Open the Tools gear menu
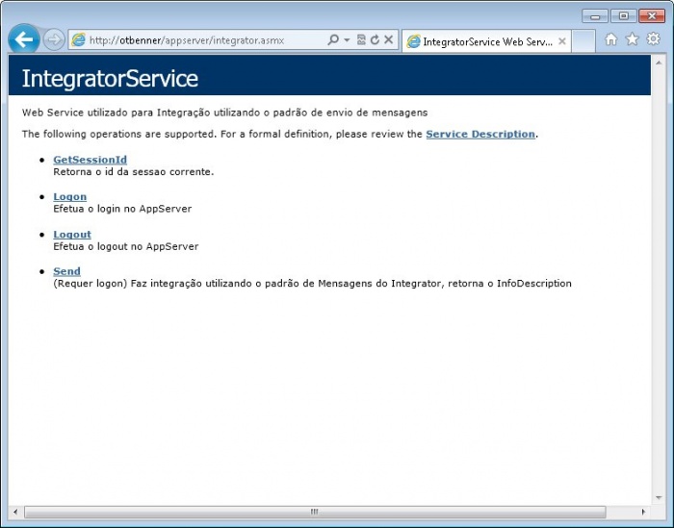This screenshot has height=528, width=674. [x=653, y=39]
